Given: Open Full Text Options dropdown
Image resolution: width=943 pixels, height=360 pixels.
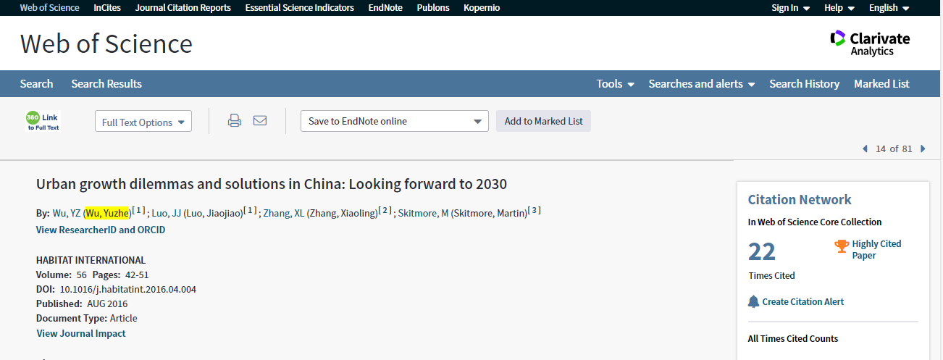Looking at the screenshot, I should [143, 122].
